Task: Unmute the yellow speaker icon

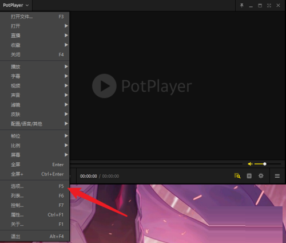Action: pos(250,164)
